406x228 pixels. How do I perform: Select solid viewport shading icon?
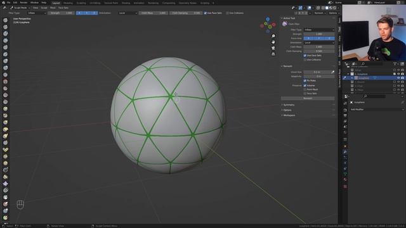click(327, 8)
